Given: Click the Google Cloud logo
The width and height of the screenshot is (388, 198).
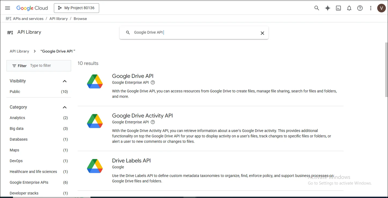Looking at the screenshot, I should coord(32,8).
